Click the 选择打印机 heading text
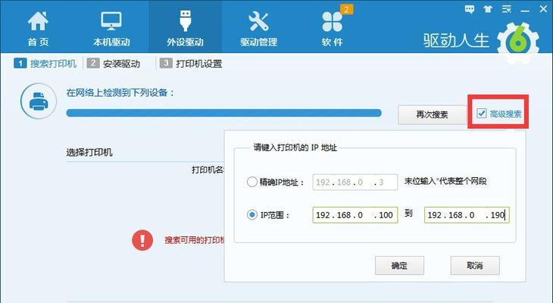Screen dimensions: 553x303 [x=89, y=152]
